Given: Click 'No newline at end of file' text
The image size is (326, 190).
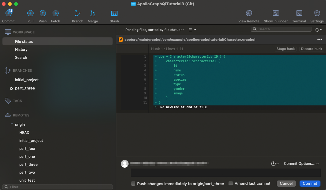Looking at the screenshot, I should pyautogui.click(x=183, y=107).
